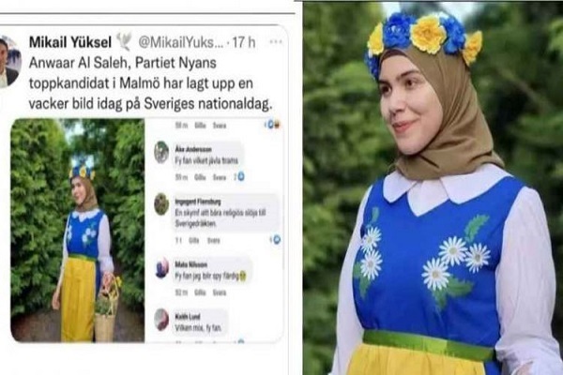
Task: Click like reaction icon under Åke Andersson's comment
Action: 241,177
